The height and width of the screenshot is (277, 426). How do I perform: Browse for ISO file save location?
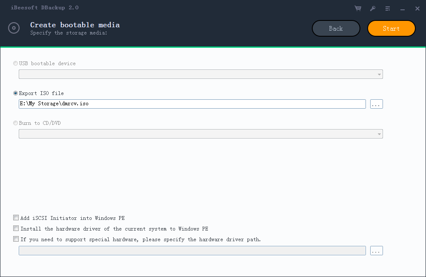[x=377, y=104]
